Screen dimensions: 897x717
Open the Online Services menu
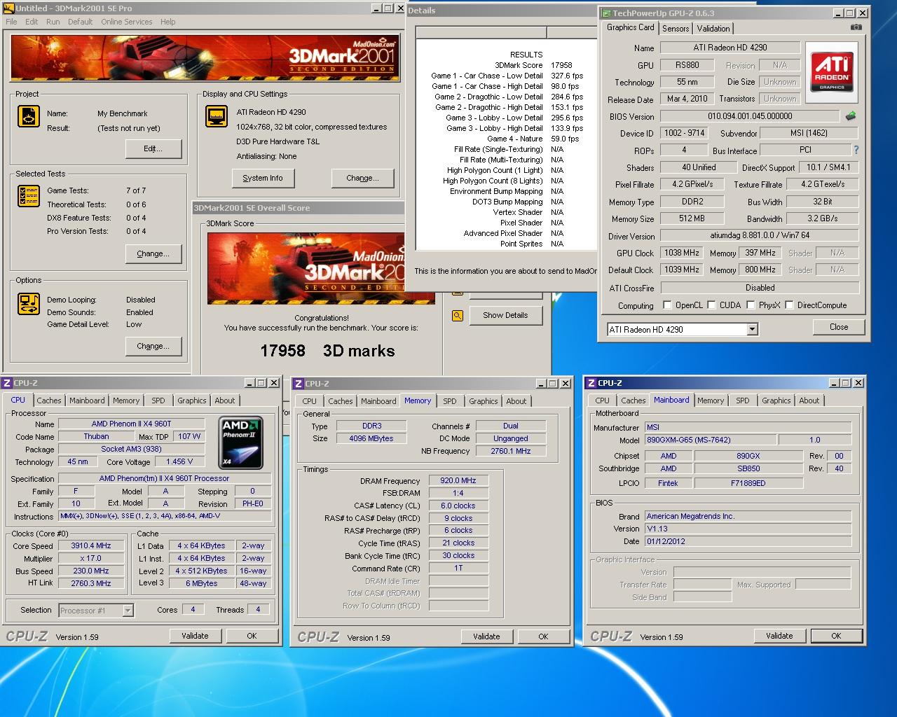(127, 22)
